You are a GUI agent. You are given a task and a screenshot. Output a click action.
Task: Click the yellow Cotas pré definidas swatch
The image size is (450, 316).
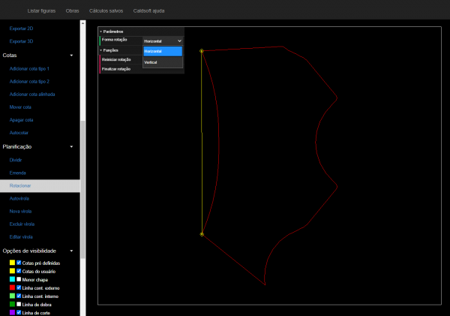12,263
